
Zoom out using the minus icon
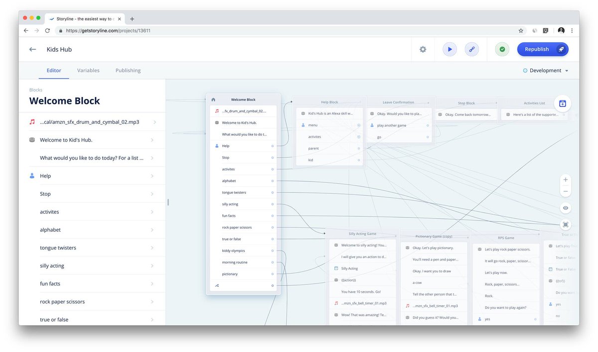click(565, 191)
